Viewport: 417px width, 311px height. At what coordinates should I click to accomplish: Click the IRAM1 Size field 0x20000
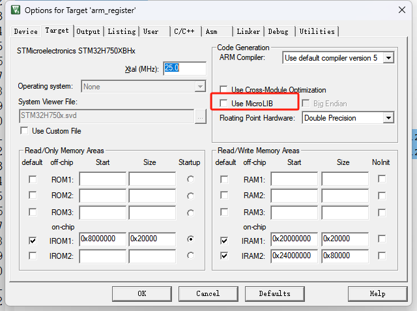point(345,239)
